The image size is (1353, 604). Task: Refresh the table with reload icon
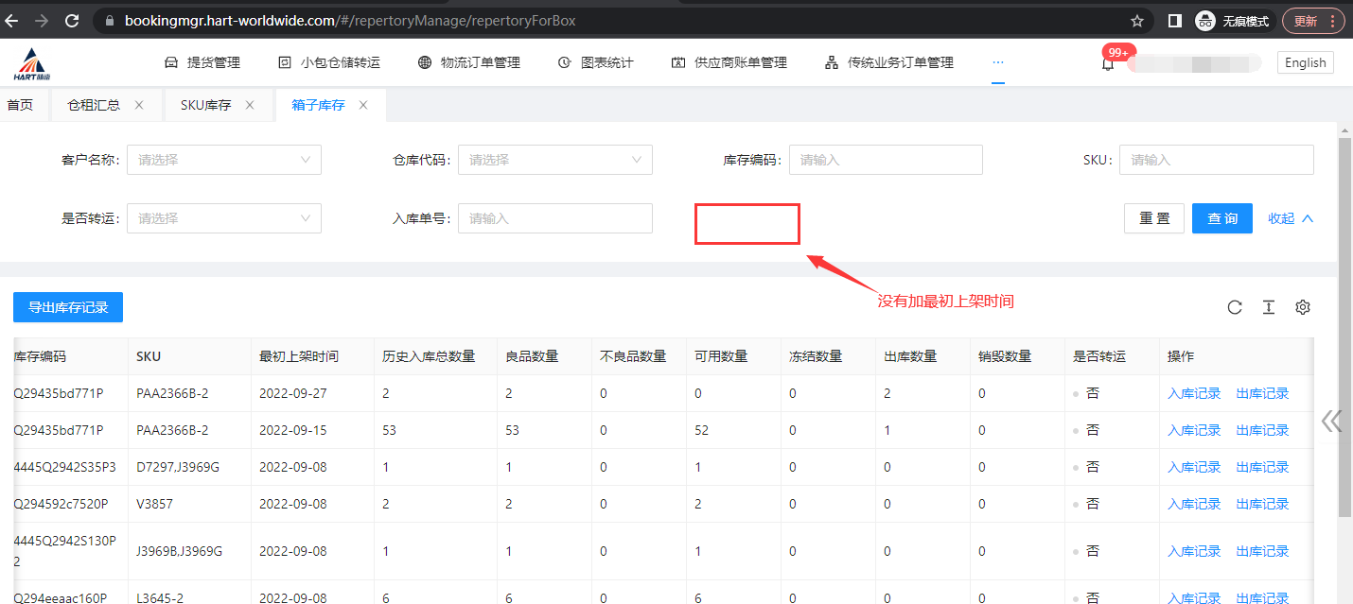pos(1235,307)
